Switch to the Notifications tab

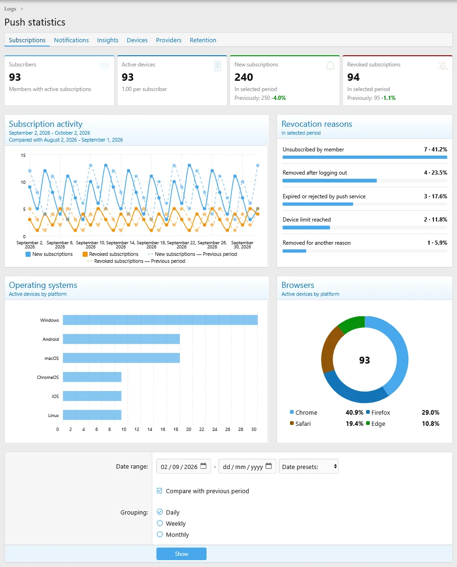(x=71, y=40)
